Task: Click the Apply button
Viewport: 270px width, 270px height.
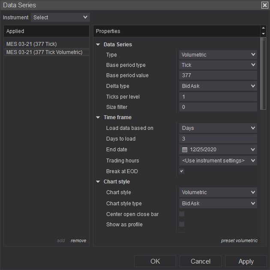Action: point(246,261)
